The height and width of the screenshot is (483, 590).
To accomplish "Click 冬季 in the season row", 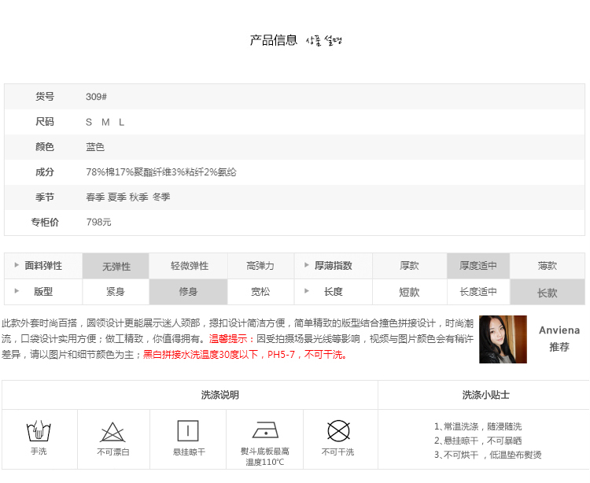I will (161, 197).
